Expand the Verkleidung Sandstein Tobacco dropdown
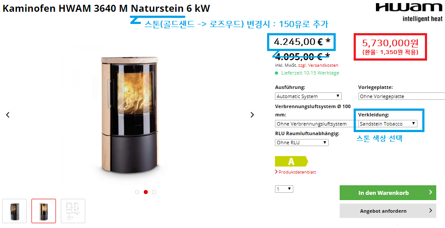Image resolution: width=445 pixels, height=228 pixels. pos(388,124)
